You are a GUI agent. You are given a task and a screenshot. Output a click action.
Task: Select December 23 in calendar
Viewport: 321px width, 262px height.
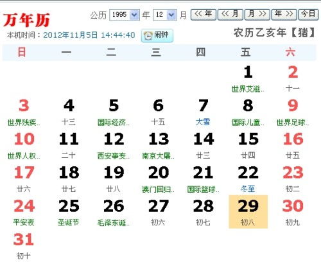click(293, 179)
